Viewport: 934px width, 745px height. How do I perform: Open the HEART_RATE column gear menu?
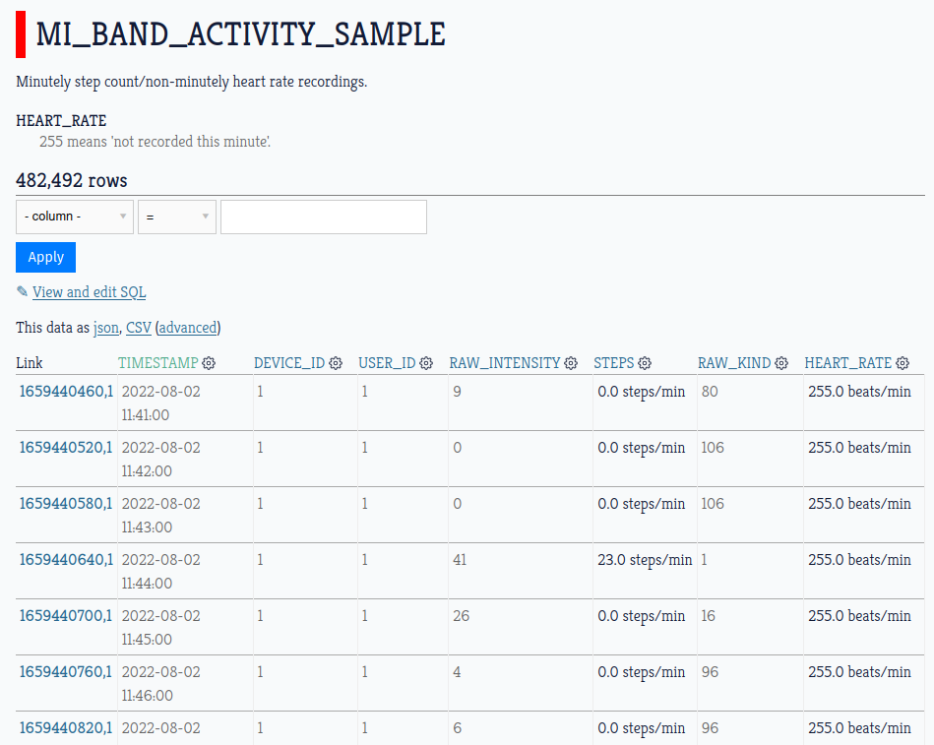coord(903,363)
